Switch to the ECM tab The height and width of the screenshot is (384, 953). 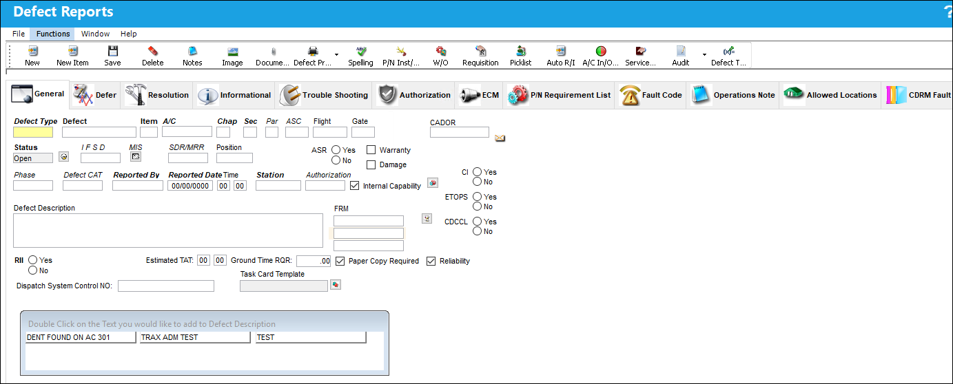click(x=480, y=95)
